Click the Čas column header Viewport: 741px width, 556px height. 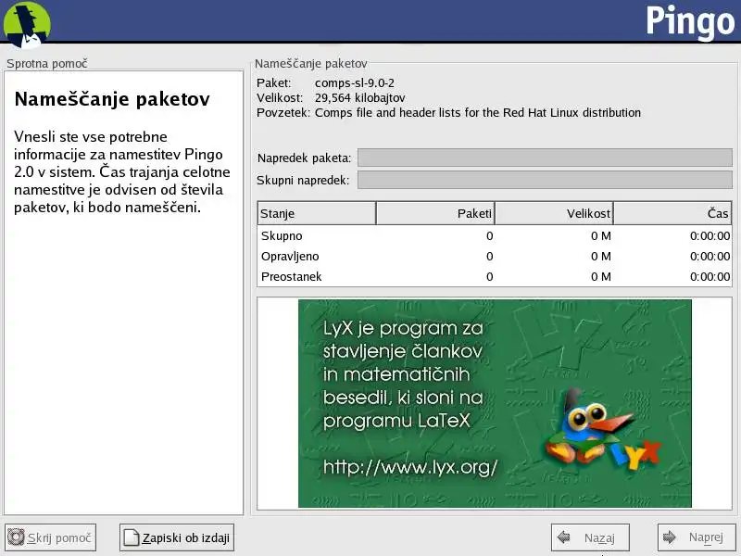pyautogui.click(x=672, y=213)
